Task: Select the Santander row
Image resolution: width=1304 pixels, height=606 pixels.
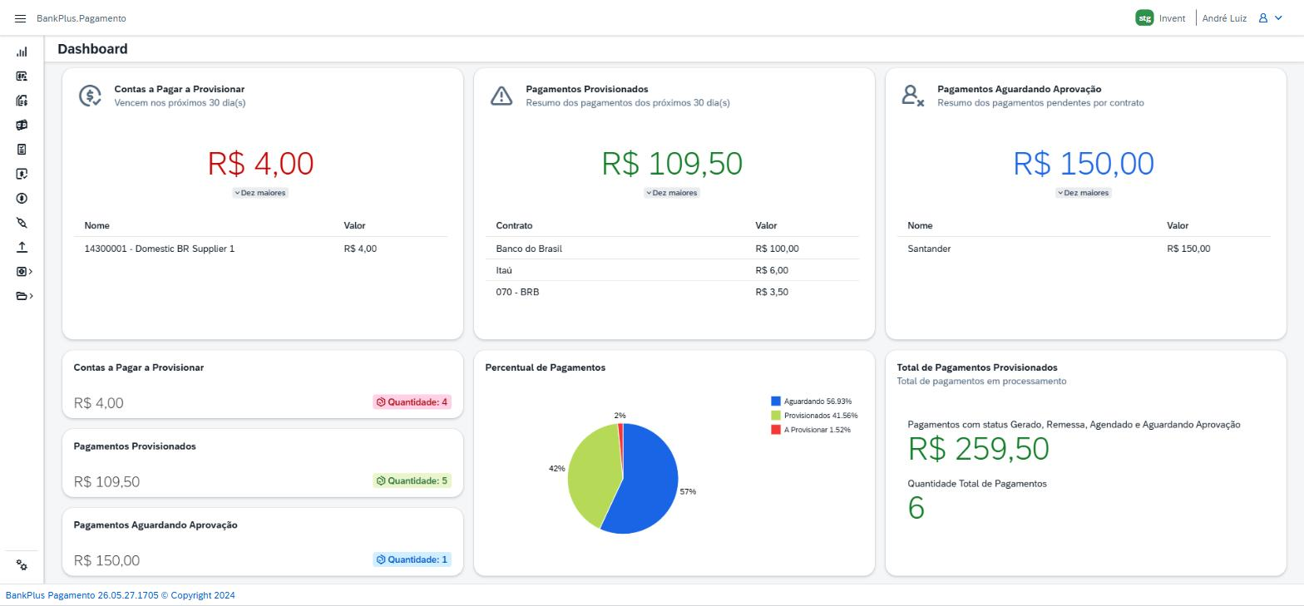Action: [1084, 249]
